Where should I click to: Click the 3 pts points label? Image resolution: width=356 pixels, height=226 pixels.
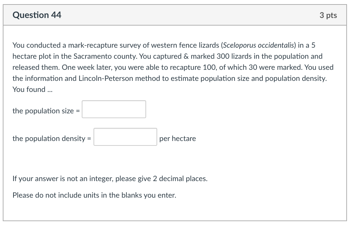328,15
